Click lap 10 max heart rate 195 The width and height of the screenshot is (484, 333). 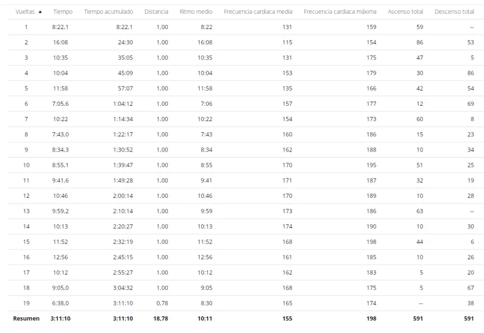[371, 165]
